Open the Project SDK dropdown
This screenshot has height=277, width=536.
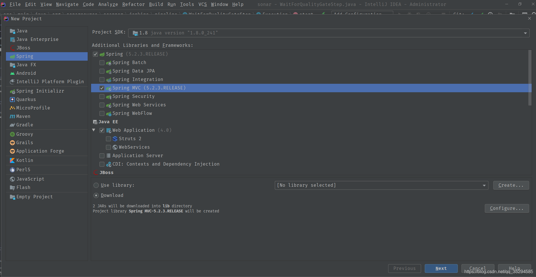(x=329, y=33)
